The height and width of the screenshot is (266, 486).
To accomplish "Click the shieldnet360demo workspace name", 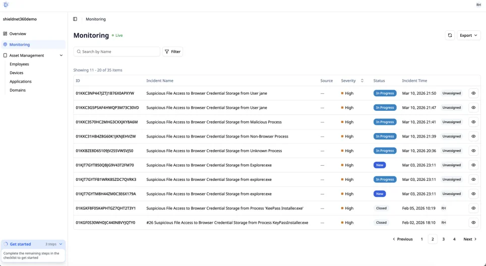I will pos(20,19).
